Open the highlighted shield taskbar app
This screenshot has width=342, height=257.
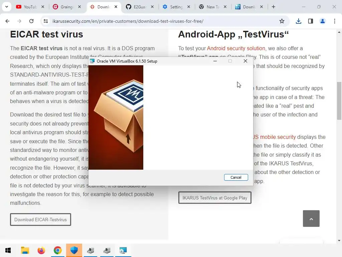[74, 250]
